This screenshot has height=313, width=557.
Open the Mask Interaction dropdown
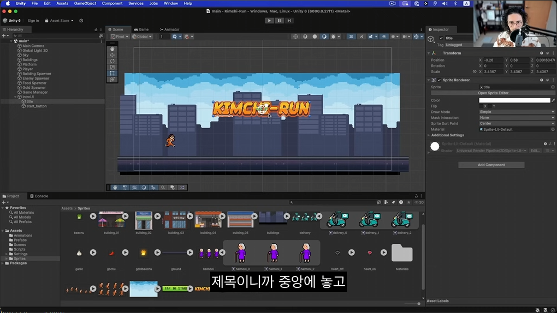point(517,117)
